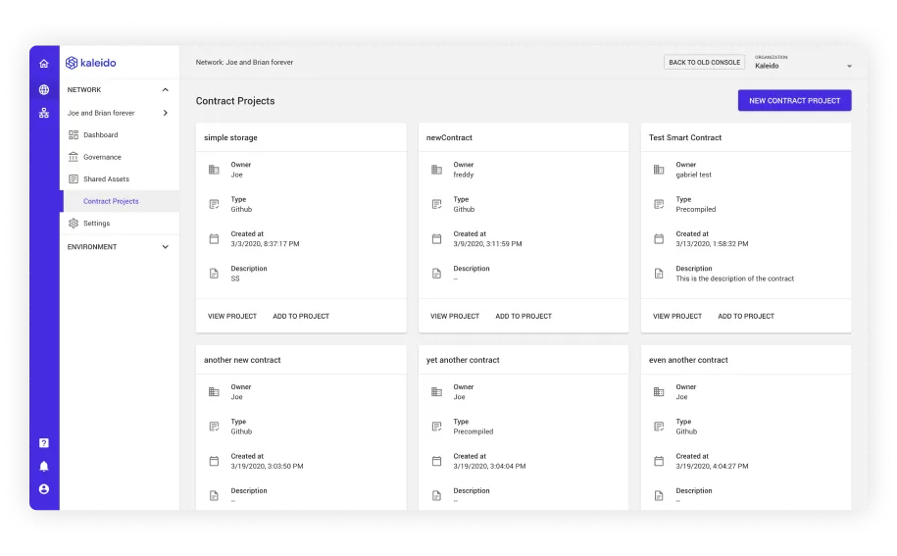This screenshot has width=897, height=556.
Task: Select Contract Projects in the sidebar
Action: 120,201
